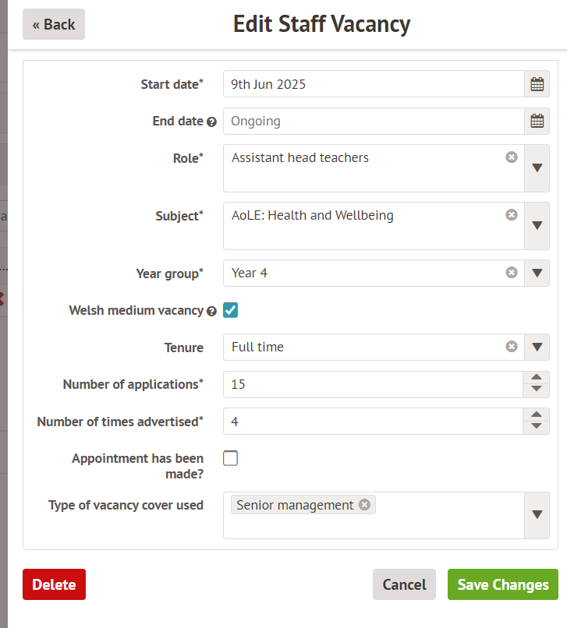567x628 pixels.
Task: Increase the Number of applications value
Action: [x=536, y=378]
